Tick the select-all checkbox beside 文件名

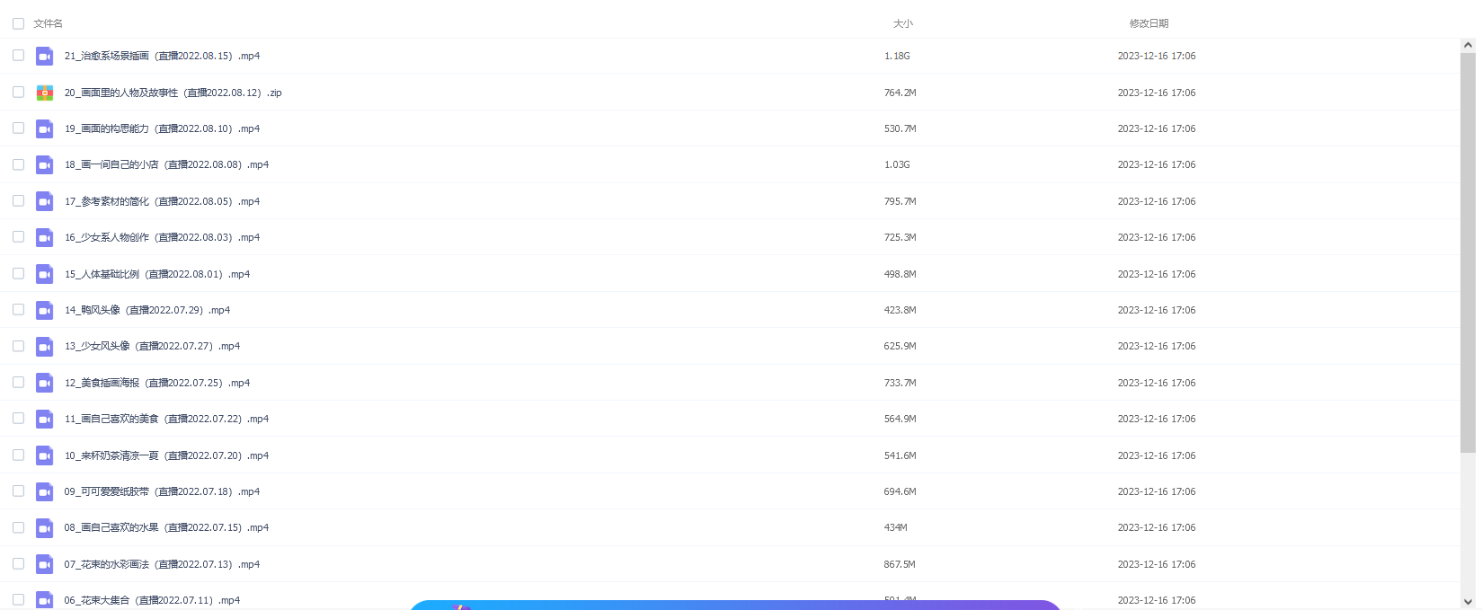point(18,23)
